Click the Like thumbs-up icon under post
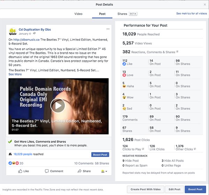Screen dimensions: 209x195 (20, 171)
